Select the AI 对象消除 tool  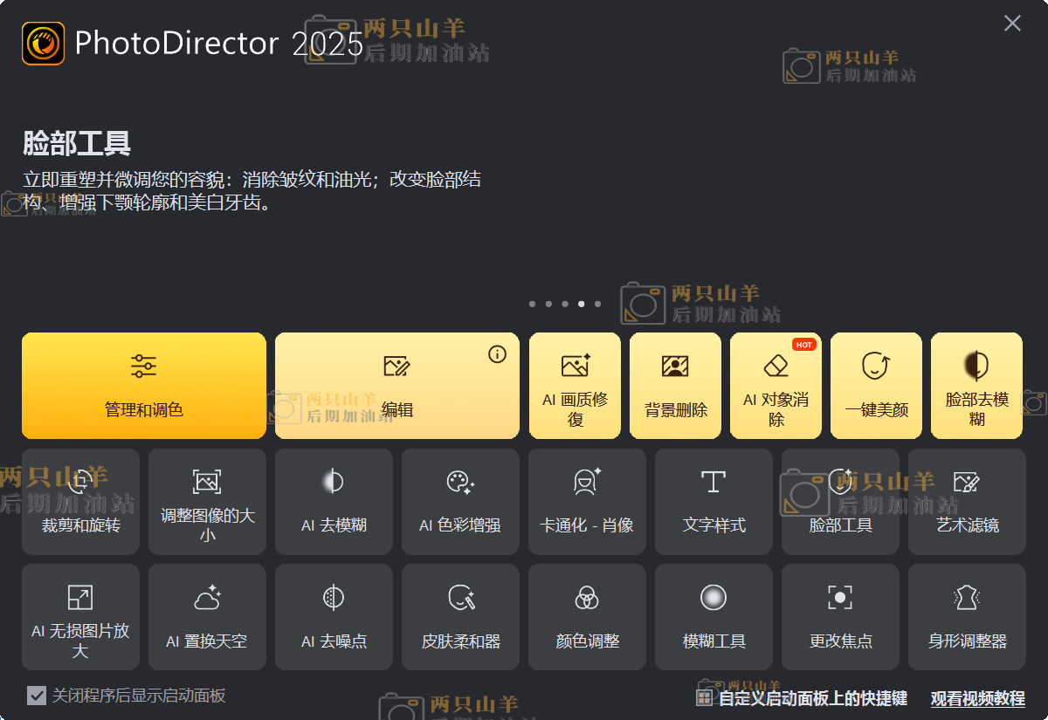tap(776, 385)
